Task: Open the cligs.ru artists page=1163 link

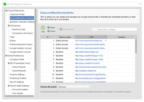Action: [89, 56]
